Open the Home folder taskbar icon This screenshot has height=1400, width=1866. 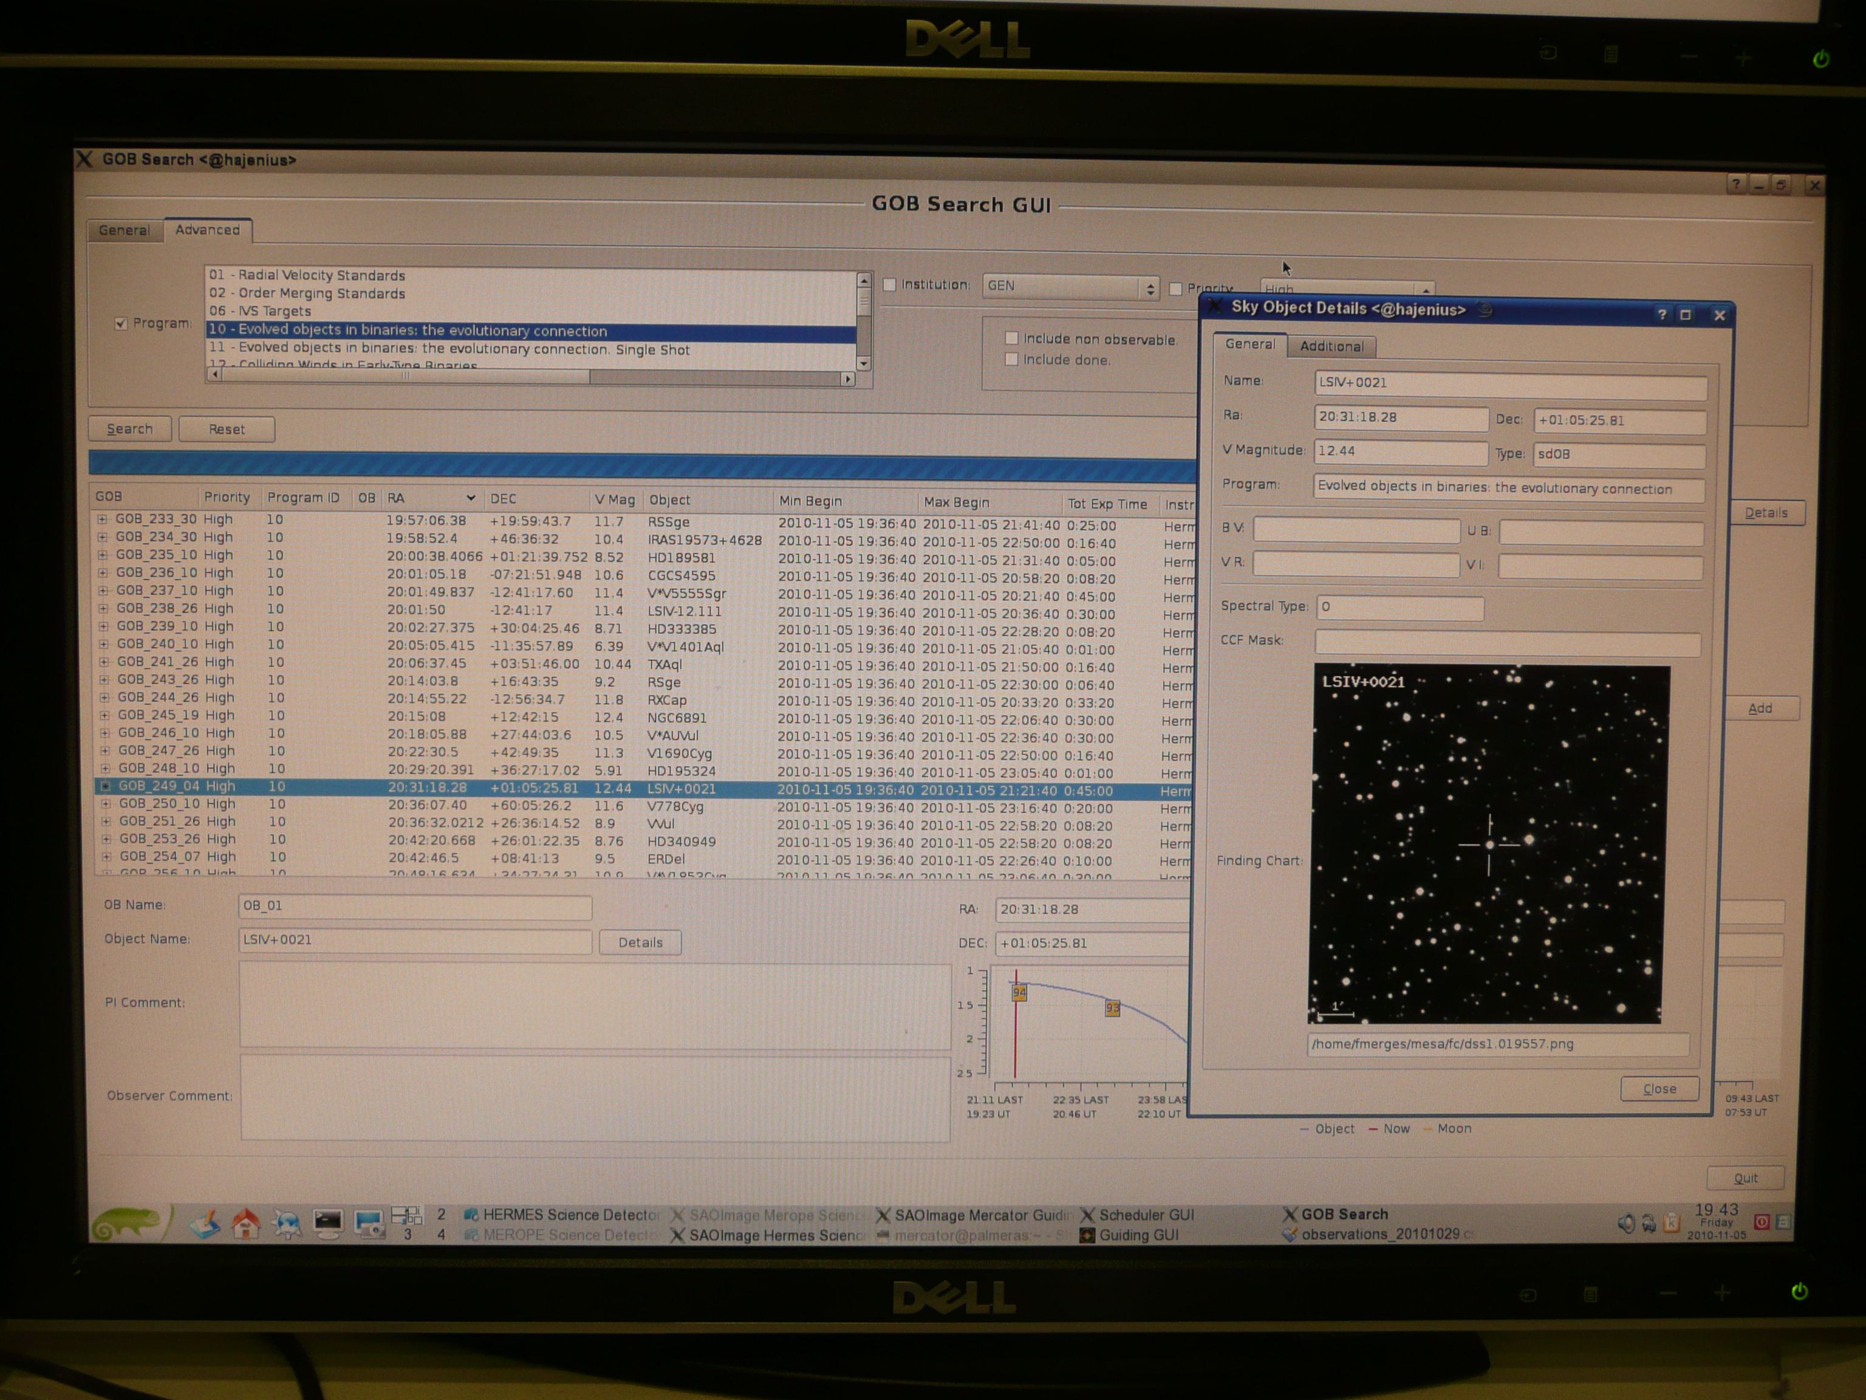click(245, 1224)
